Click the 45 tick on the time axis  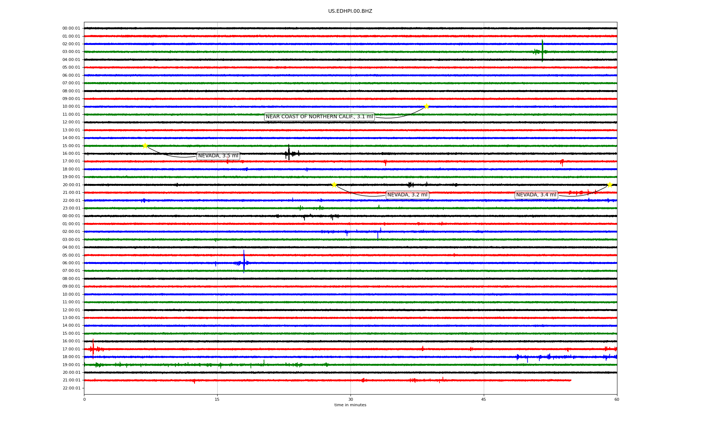pyautogui.click(x=484, y=399)
